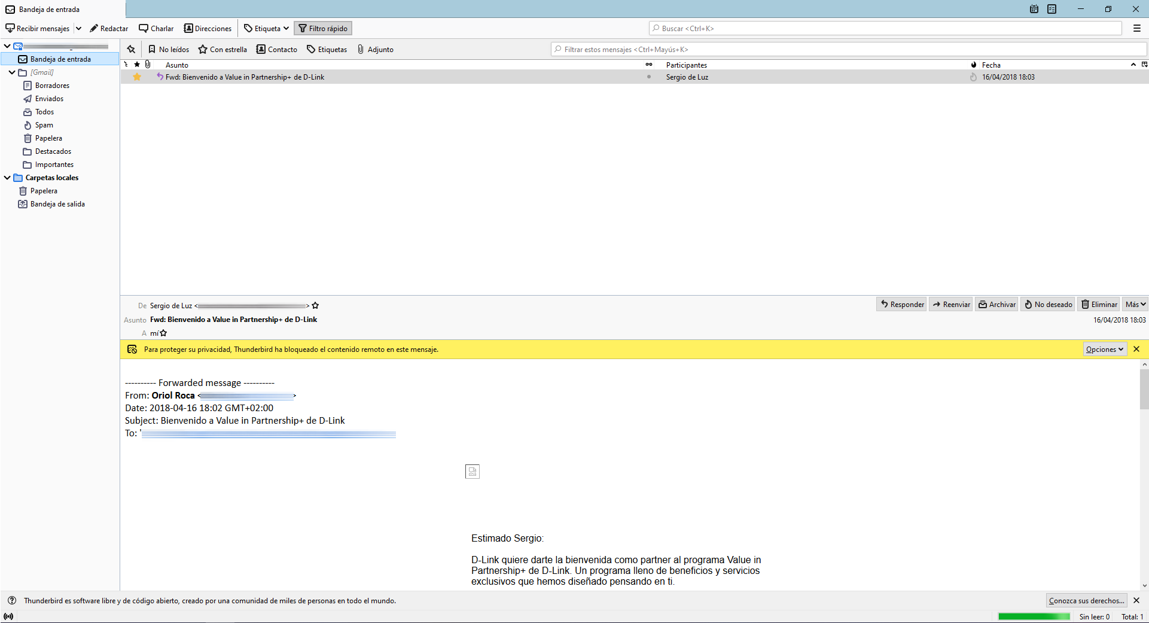The image size is (1149, 623).
Task: Open remote content Opciones dropdown
Action: tap(1105, 349)
